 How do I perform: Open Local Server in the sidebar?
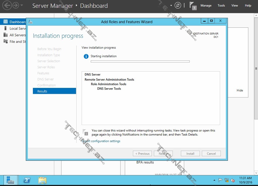tap(18, 28)
